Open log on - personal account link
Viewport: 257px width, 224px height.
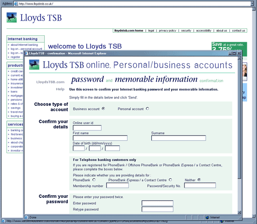coord(27,49)
